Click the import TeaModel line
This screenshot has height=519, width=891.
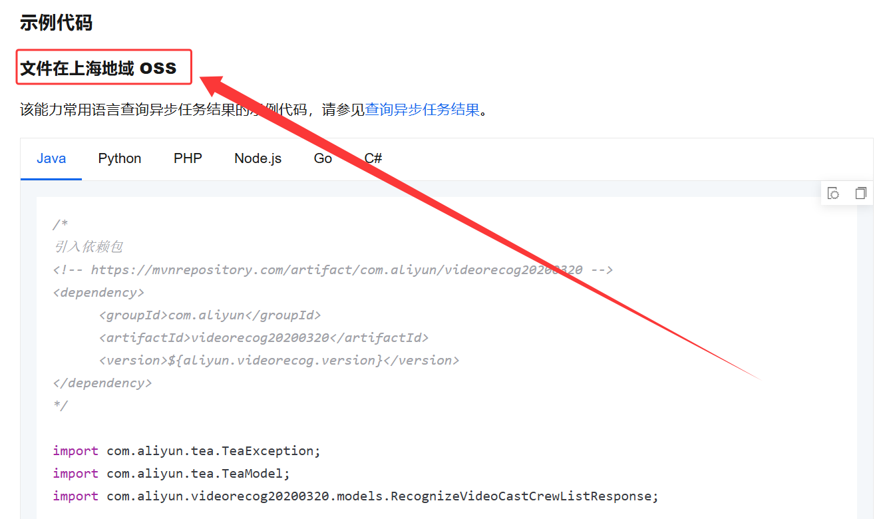coord(172,473)
